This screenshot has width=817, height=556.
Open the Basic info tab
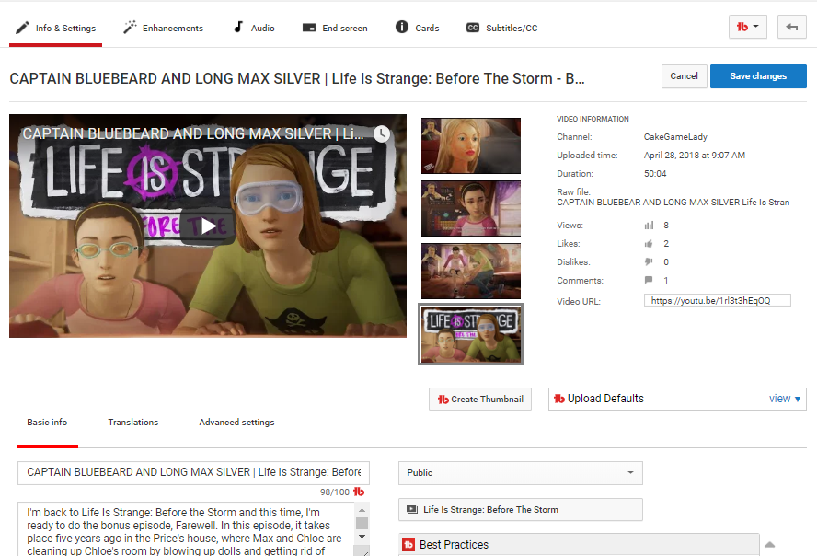[48, 423]
